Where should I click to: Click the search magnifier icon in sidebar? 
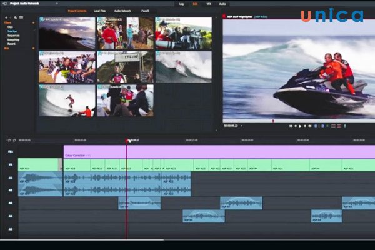(x=16, y=17)
